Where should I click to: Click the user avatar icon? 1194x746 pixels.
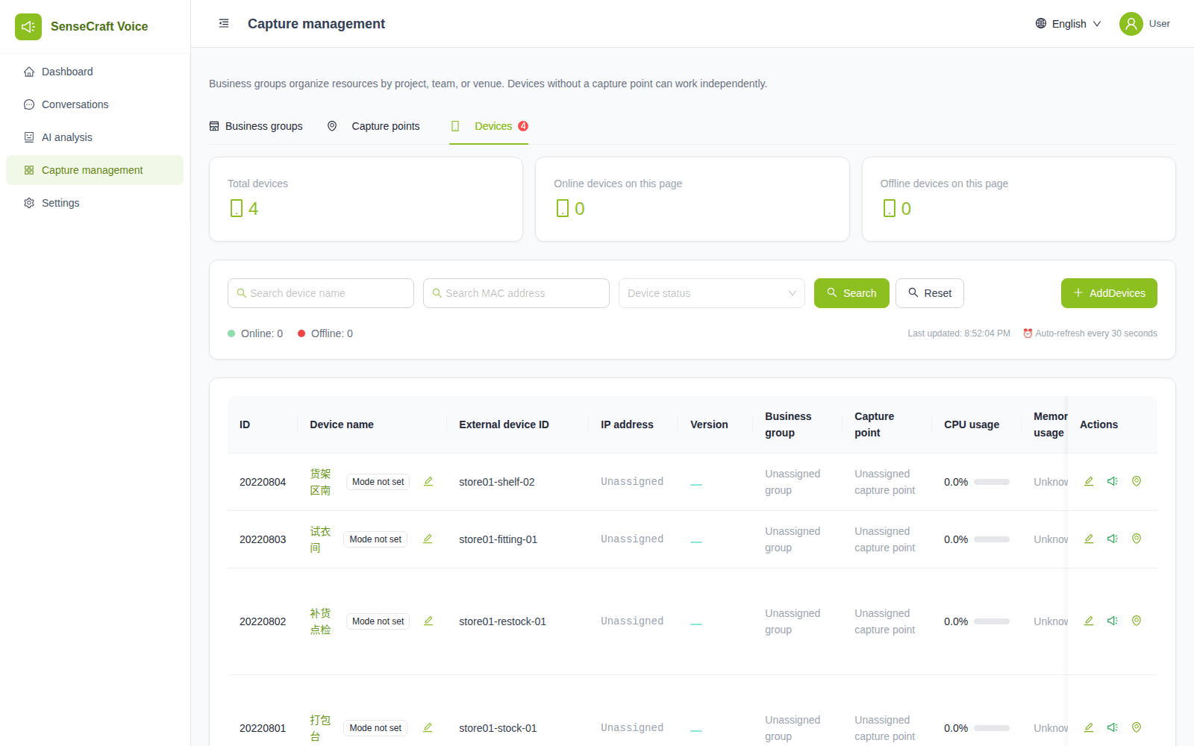pyautogui.click(x=1131, y=24)
